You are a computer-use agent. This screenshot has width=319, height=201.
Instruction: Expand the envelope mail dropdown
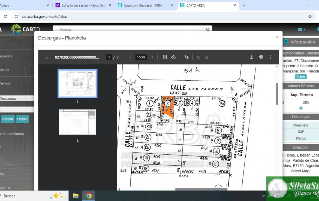point(302,29)
